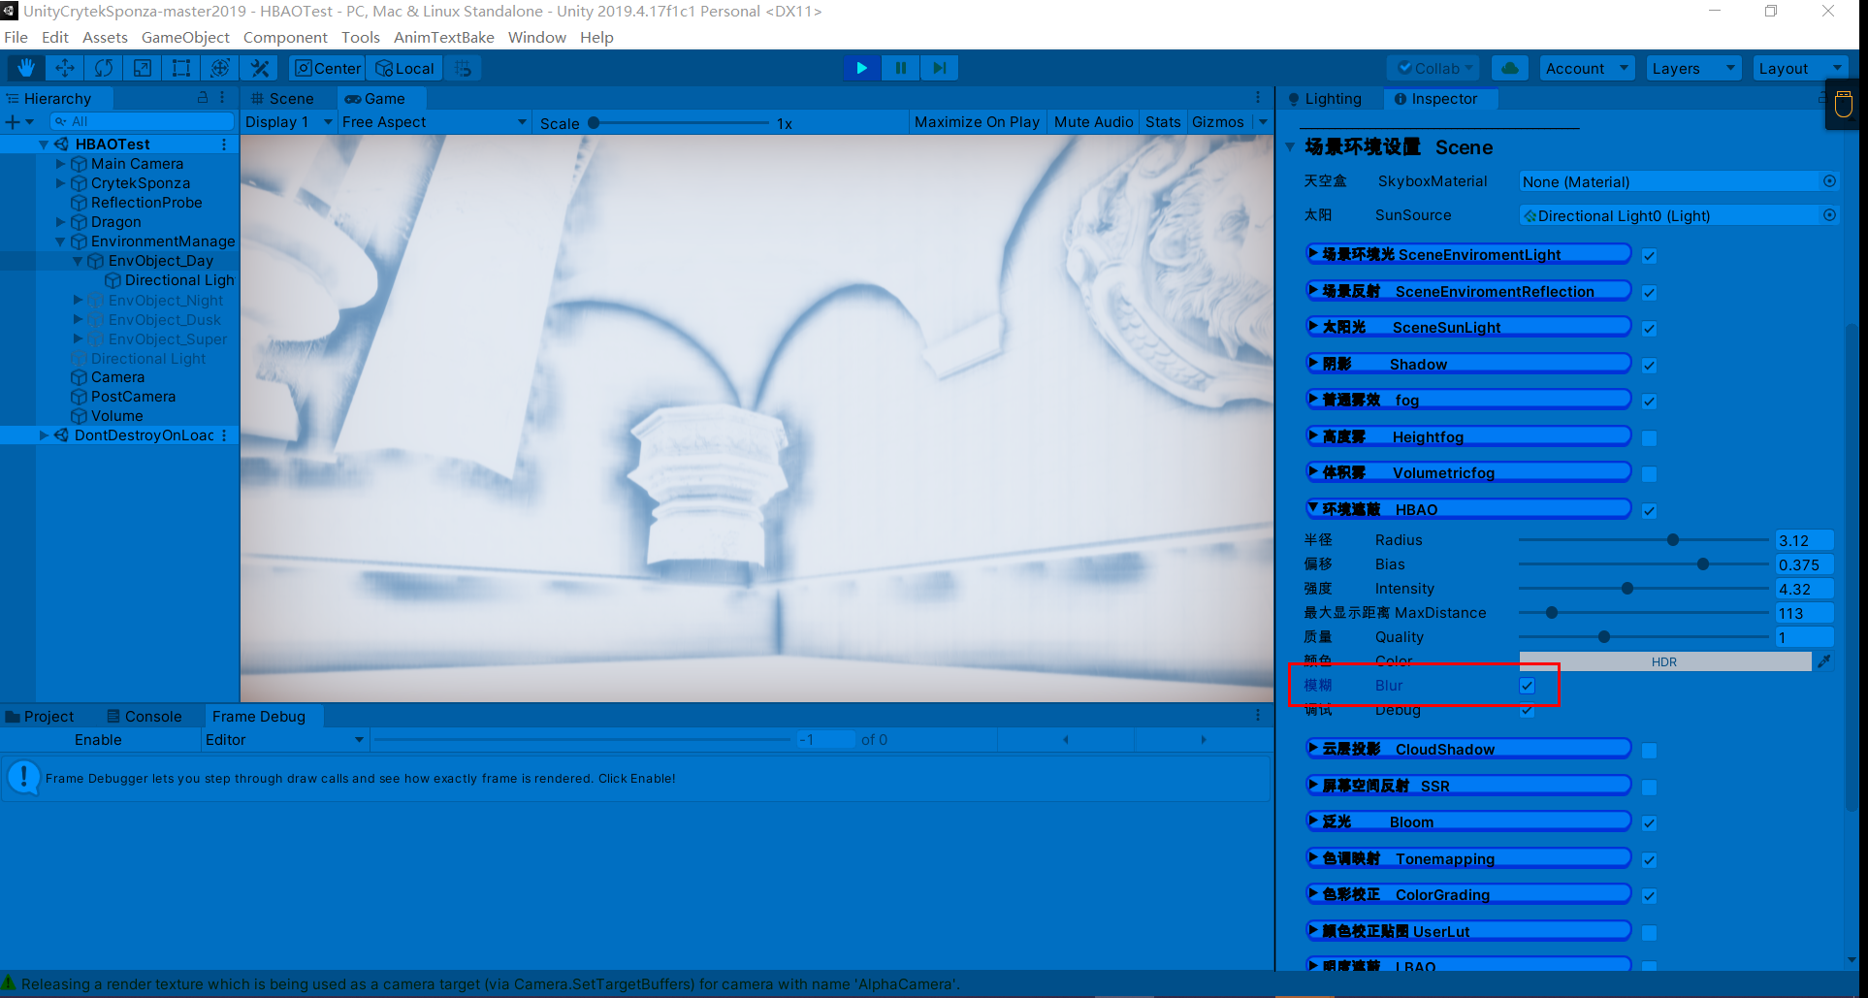Viewport: 1868px width, 998px height.
Task: Toggle the SceneEnviromentReflection checkbox
Action: tap(1649, 293)
